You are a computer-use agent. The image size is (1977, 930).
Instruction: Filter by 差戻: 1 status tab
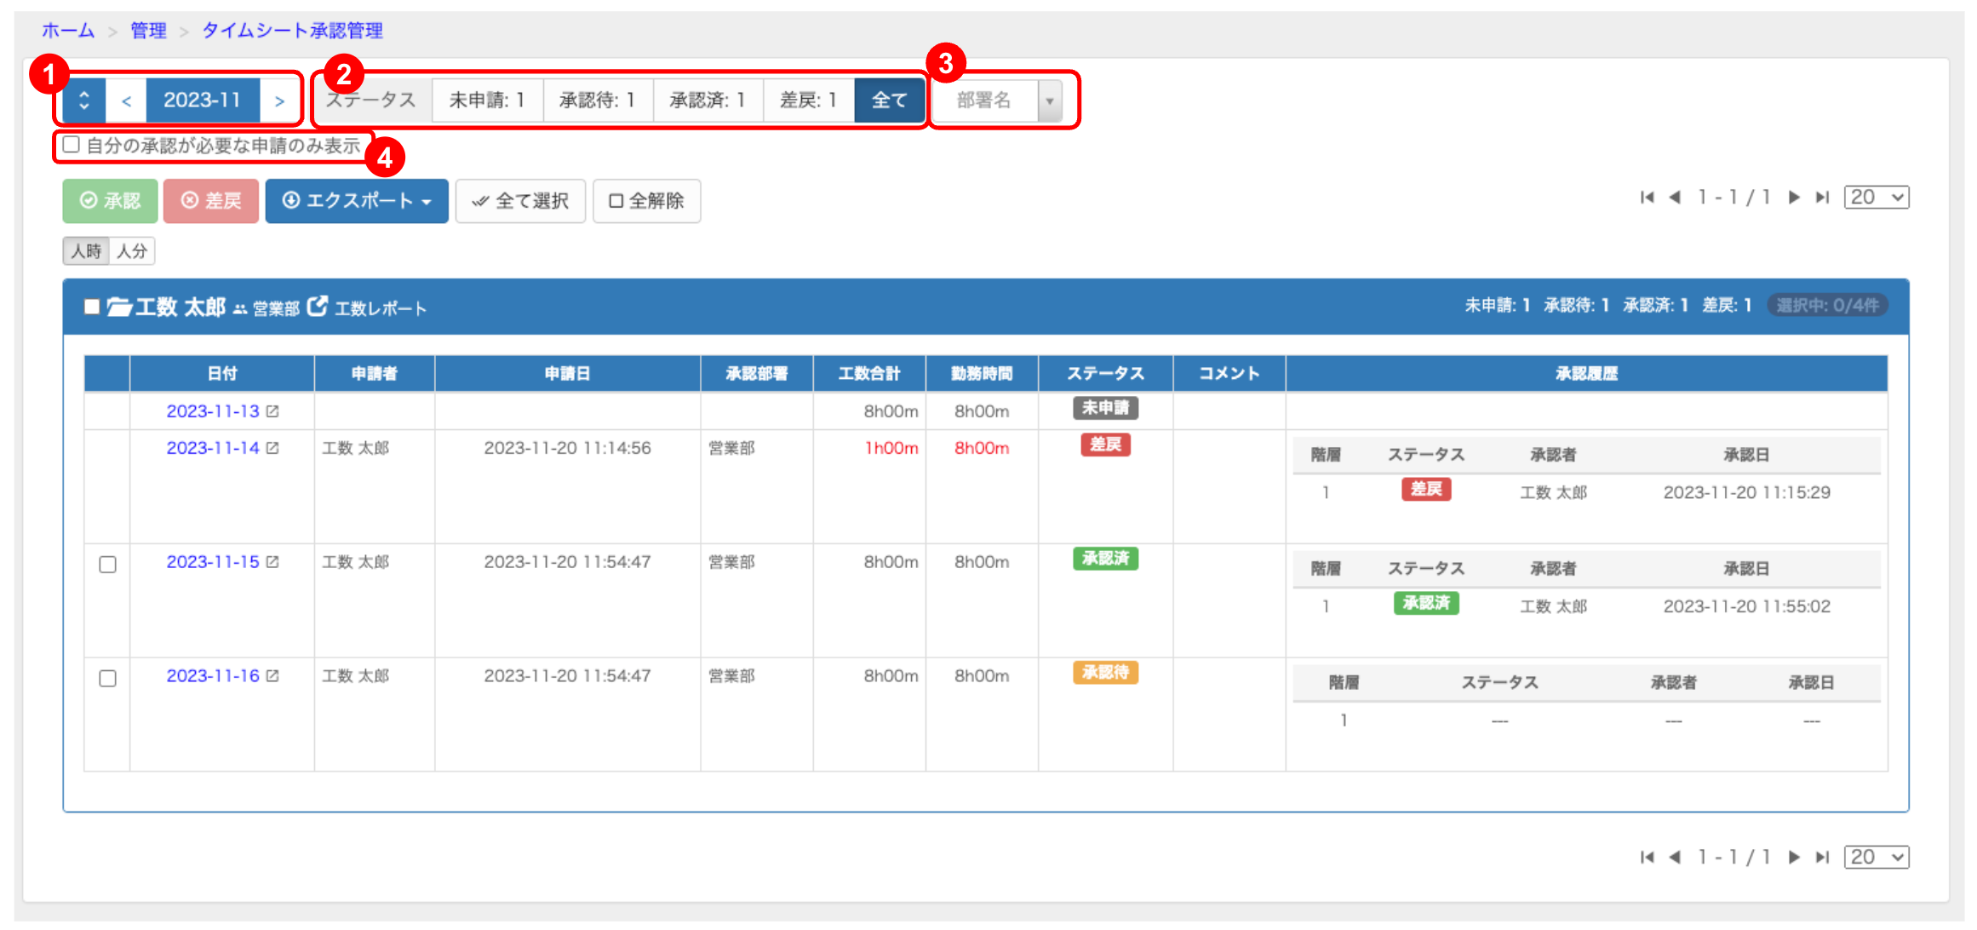tap(809, 100)
